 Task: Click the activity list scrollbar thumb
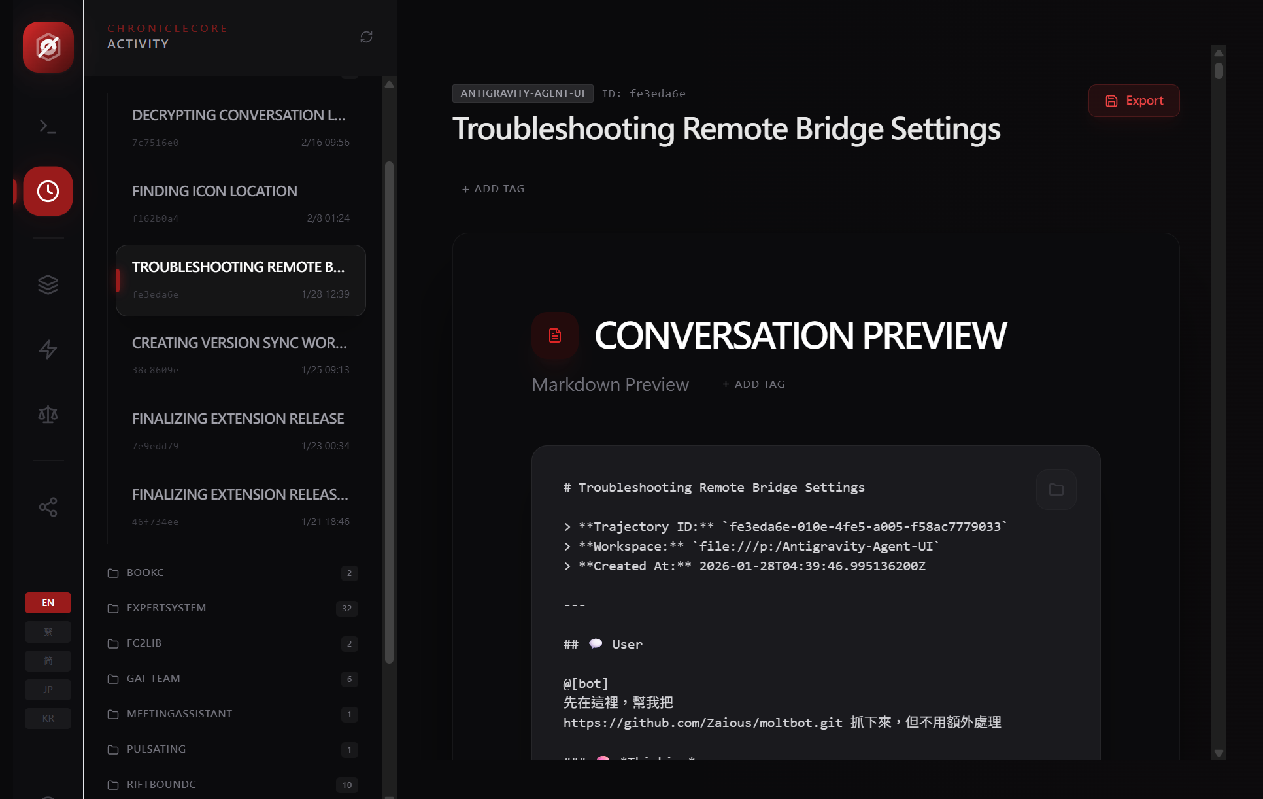click(x=389, y=412)
